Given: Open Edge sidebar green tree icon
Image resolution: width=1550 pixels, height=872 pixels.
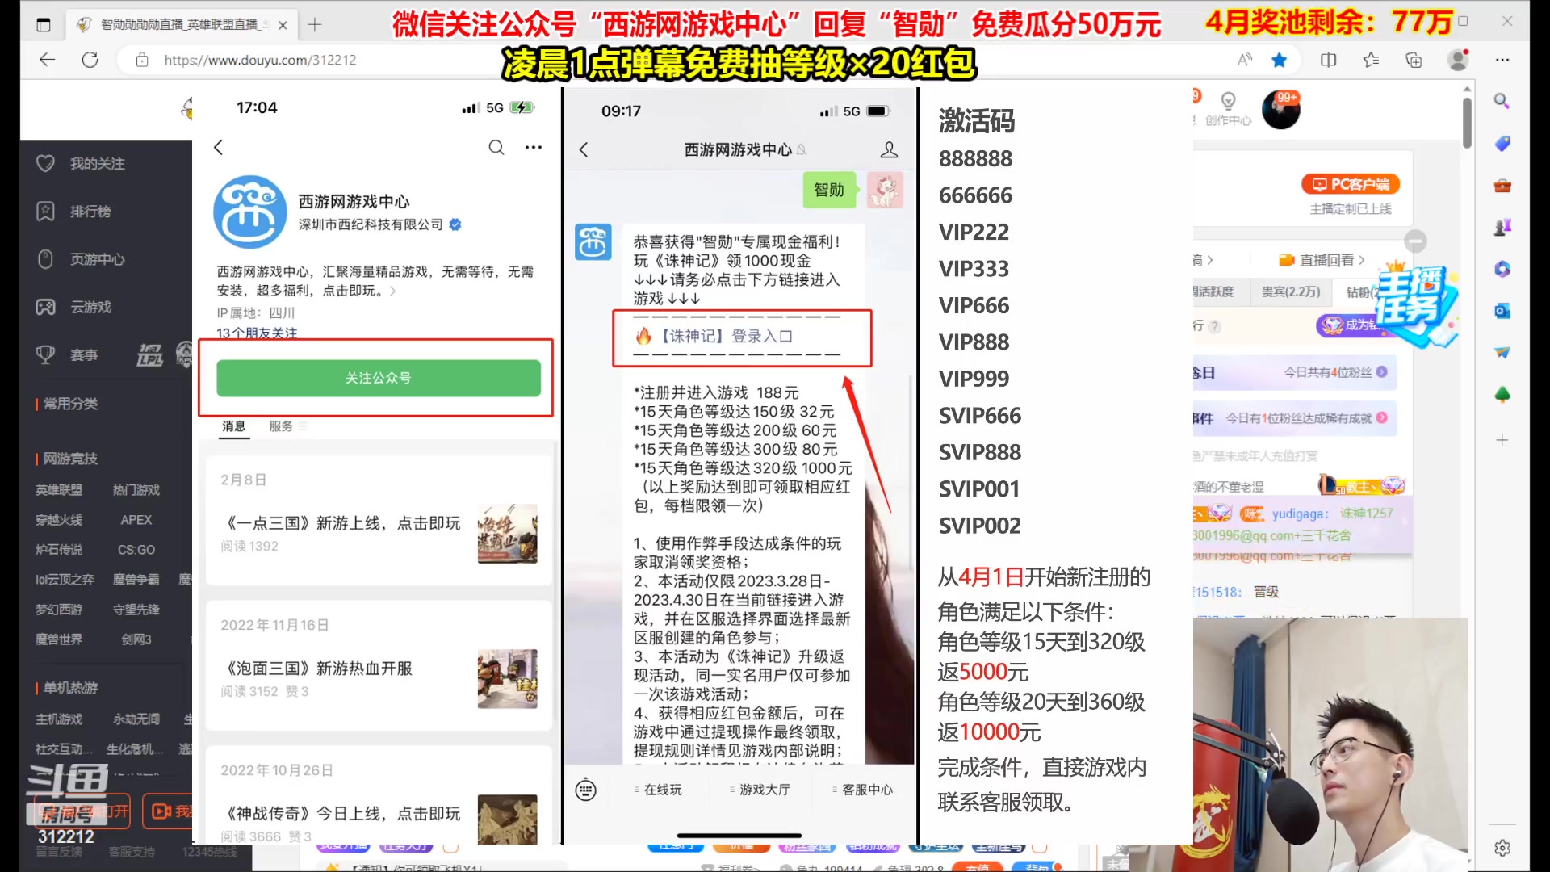Looking at the screenshot, I should (x=1502, y=395).
